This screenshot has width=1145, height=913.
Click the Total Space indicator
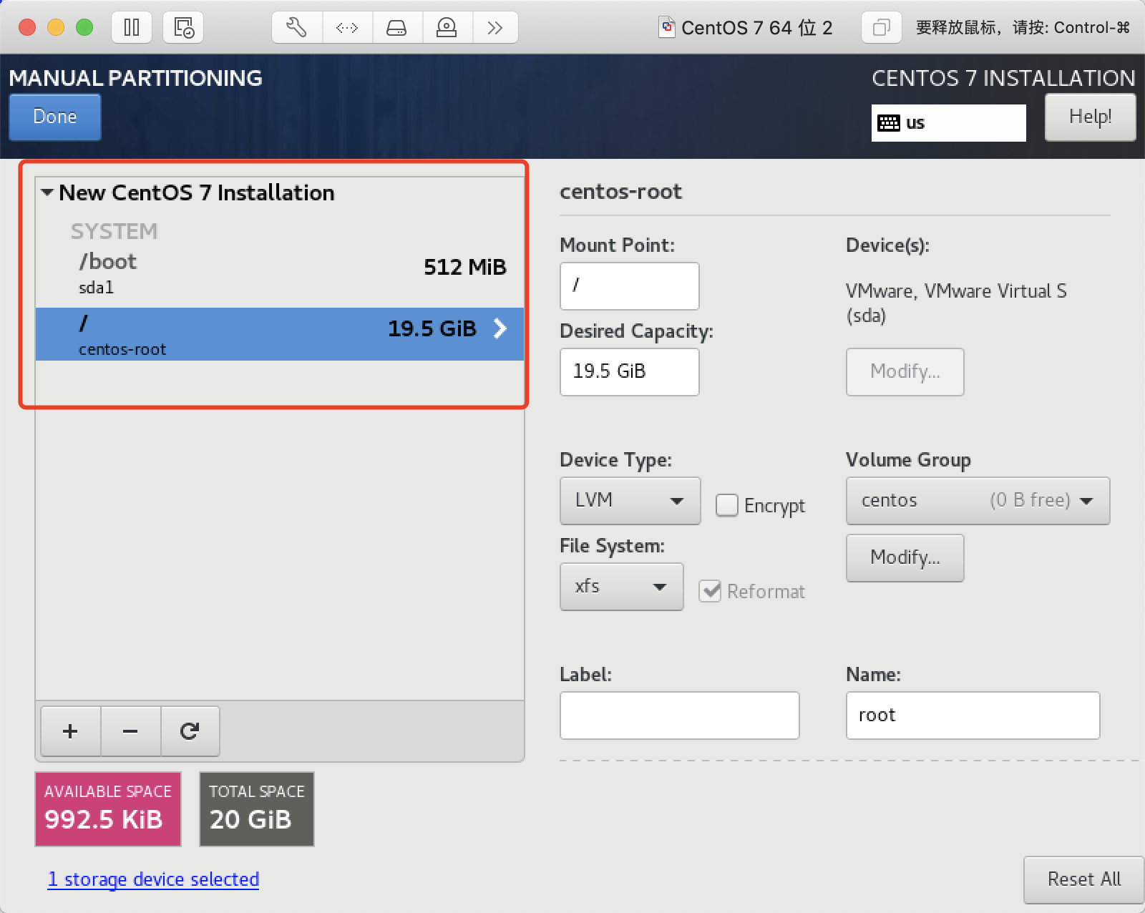257,809
